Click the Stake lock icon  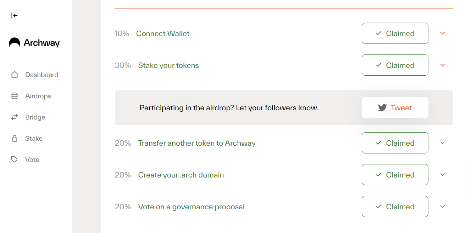coord(15,139)
